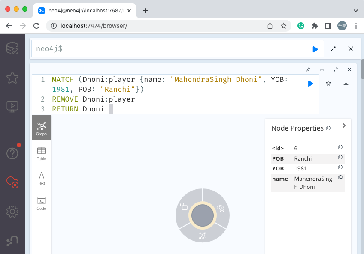Image resolution: width=364 pixels, height=254 pixels.
Task: Clear the top editor with X
Action: (351, 49)
